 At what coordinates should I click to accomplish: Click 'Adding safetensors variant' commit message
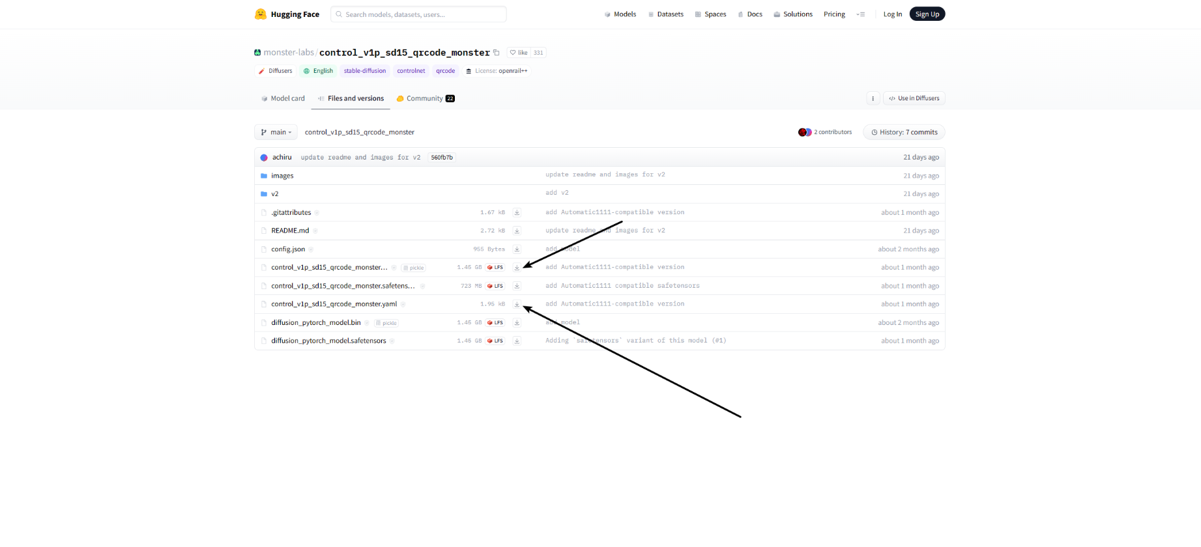click(636, 341)
